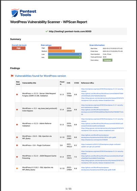Click the red risk dot for Colon Bypass row
Viewport: 137px width, 191px height.
coord(17,110)
